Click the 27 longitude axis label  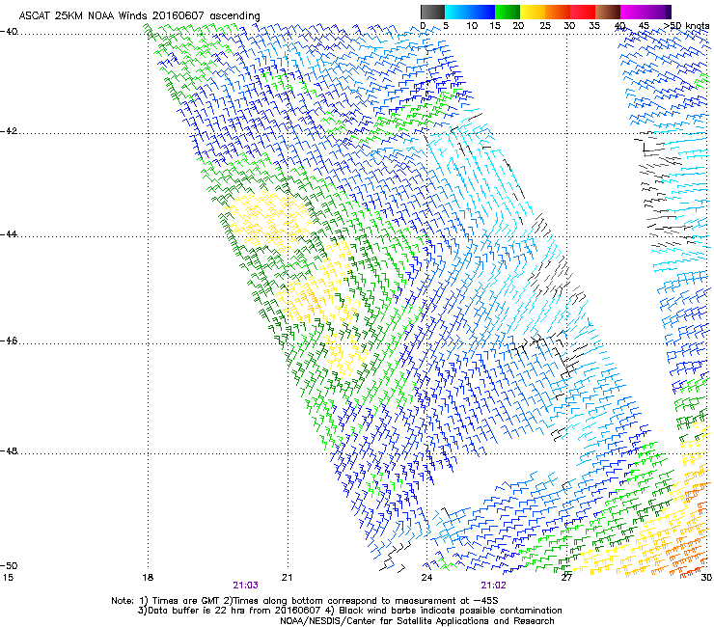pos(566,578)
